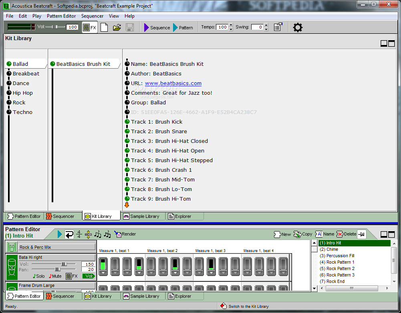
Task: Open the green Vol dropdown on Bata Hi right
Action: click(89, 276)
